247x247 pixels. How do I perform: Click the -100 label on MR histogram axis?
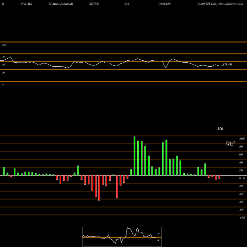tap(242, 218)
